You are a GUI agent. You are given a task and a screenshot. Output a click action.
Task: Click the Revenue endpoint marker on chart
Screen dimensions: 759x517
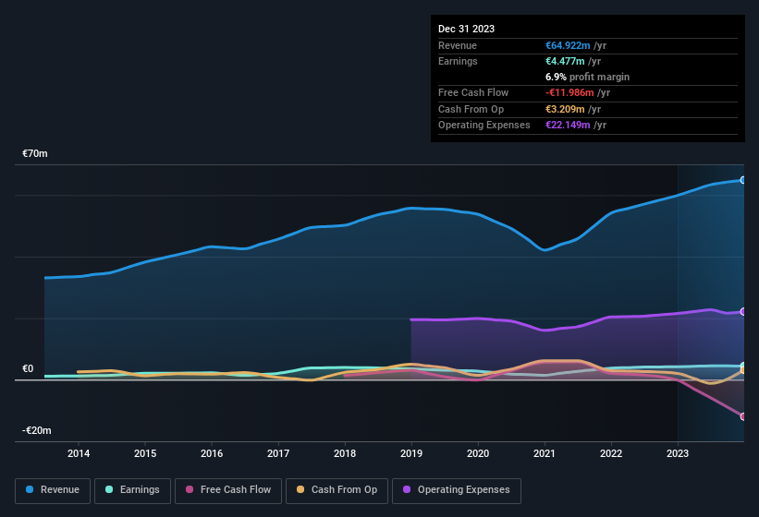coord(742,180)
